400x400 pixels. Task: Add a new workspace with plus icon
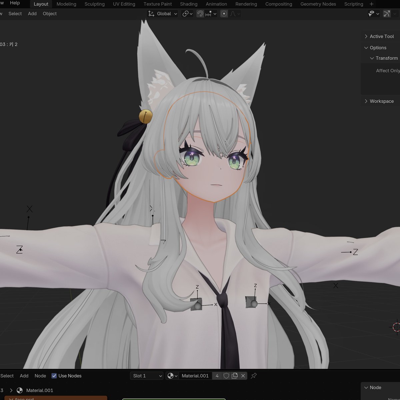point(372,4)
